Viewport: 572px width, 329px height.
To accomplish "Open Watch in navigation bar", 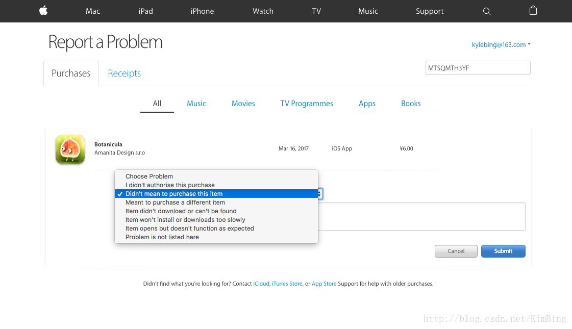I will point(263,11).
